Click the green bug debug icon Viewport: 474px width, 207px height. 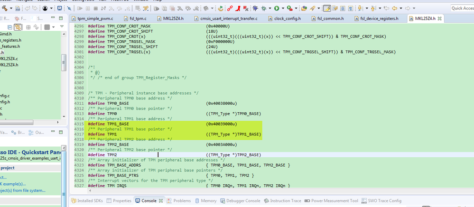pos(264,9)
